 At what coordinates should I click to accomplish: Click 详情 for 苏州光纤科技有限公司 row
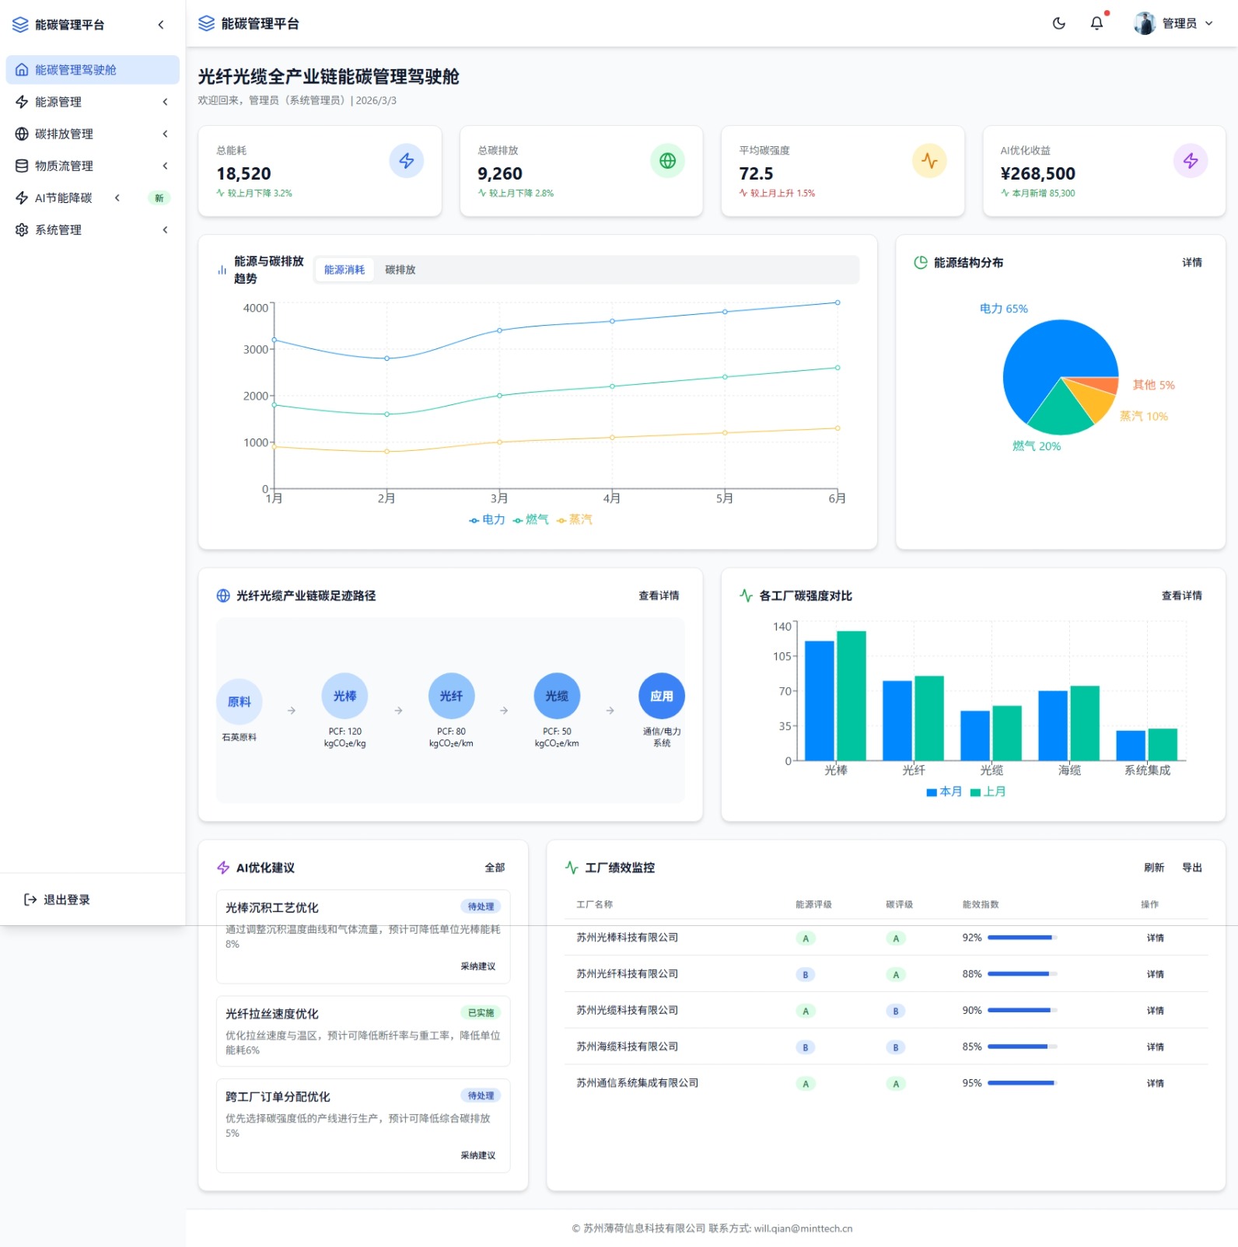(x=1155, y=974)
